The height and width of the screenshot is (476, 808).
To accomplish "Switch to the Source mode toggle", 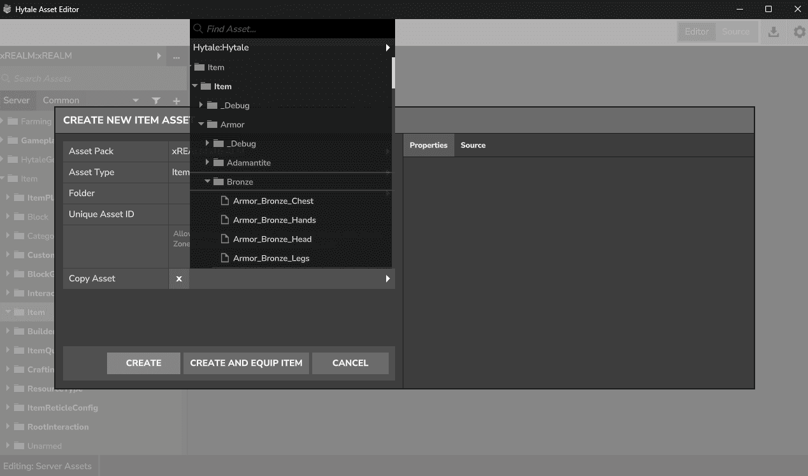I will pyautogui.click(x=735, y=32).
